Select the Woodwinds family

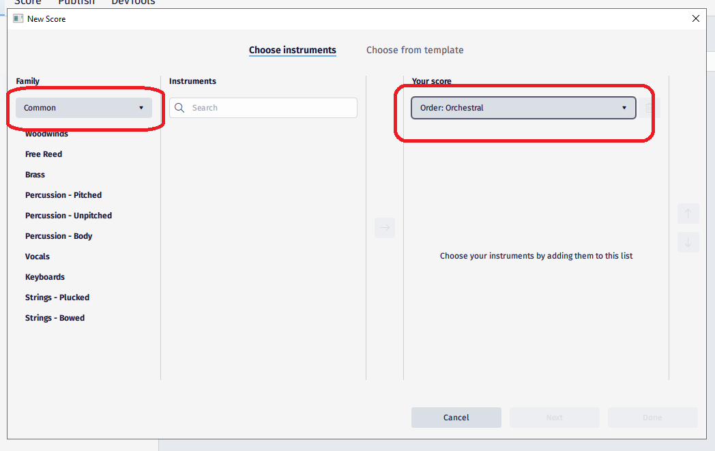pos(45,133)
